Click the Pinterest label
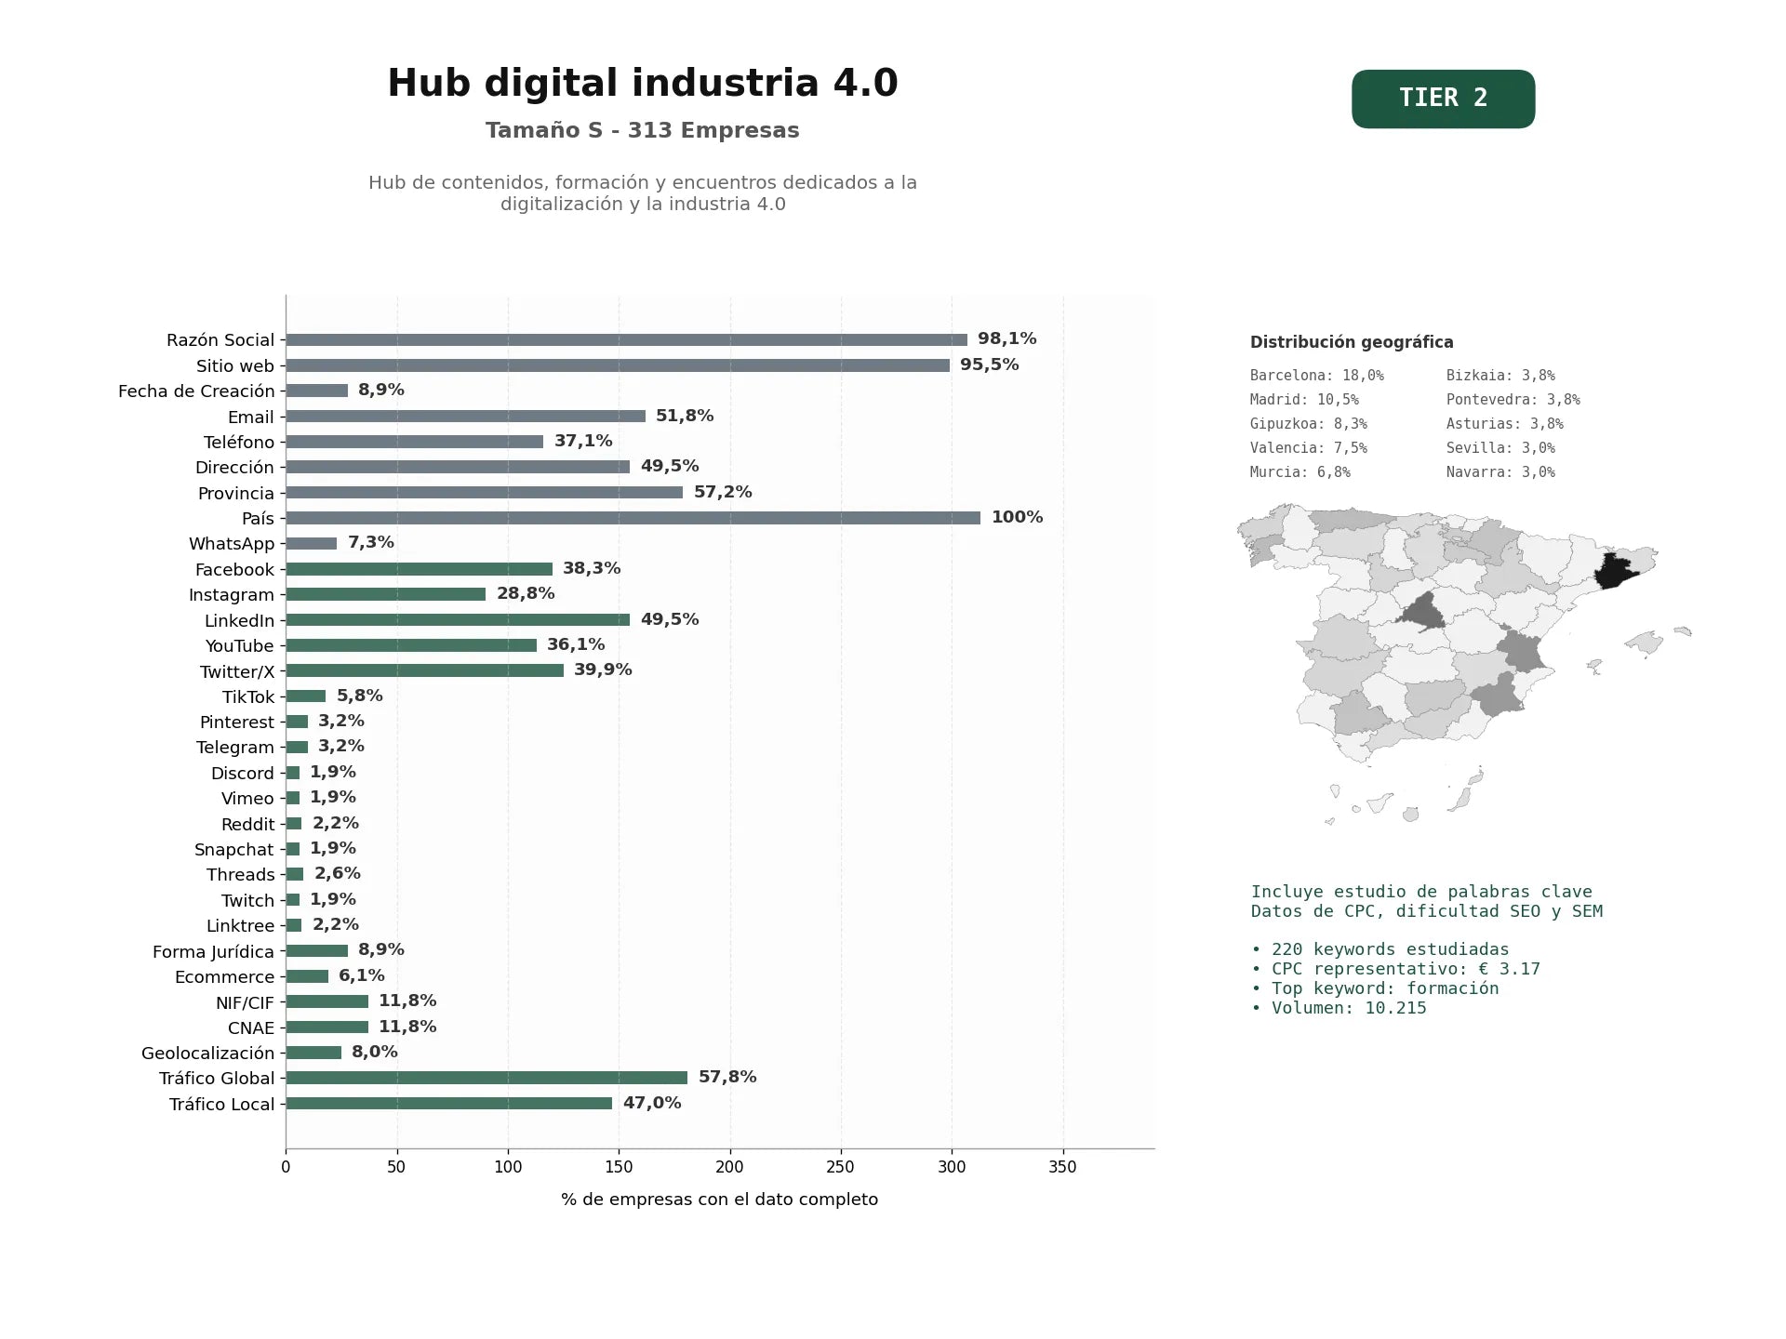 pyautogui.click(x=237, y=723)
